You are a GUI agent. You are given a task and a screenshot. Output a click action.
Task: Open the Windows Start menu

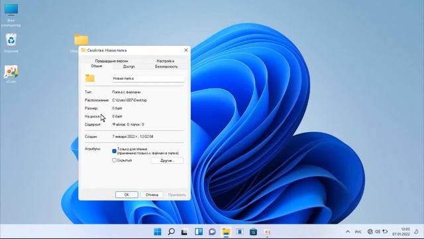(158, 232)
